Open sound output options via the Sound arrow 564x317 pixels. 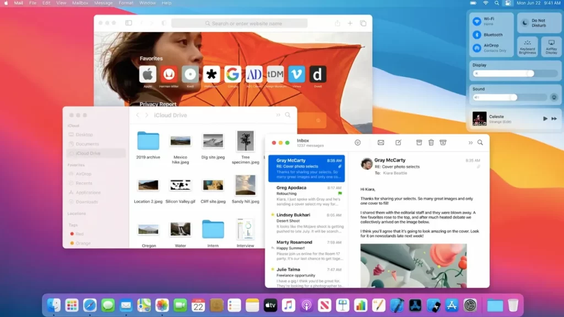(x=554, y=97)
